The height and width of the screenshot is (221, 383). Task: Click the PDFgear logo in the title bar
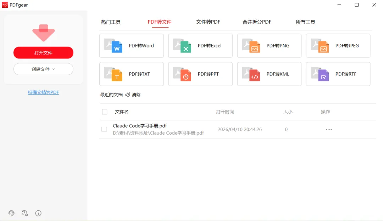pos(5,5)
